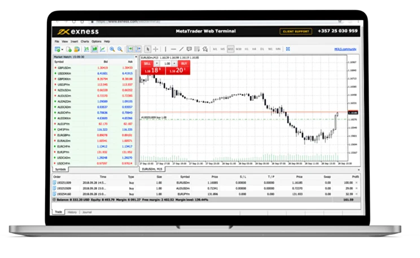Toggle chart auto scroll
The height and width of the screenshot is (258, 420).
(130, 49)
